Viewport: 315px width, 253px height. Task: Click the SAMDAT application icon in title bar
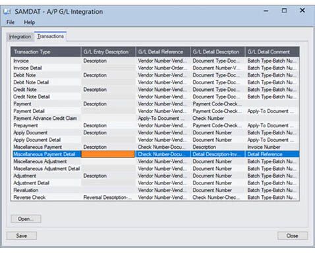pyautogui.click(x=7, y=11)
